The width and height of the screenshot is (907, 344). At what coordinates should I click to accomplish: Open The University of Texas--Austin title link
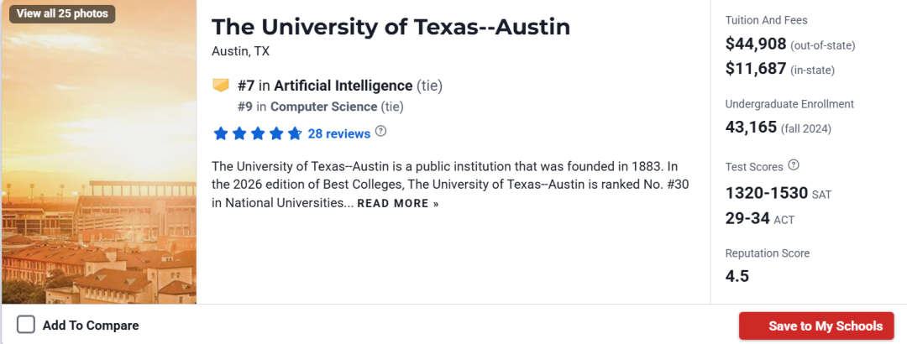[391, 27]
